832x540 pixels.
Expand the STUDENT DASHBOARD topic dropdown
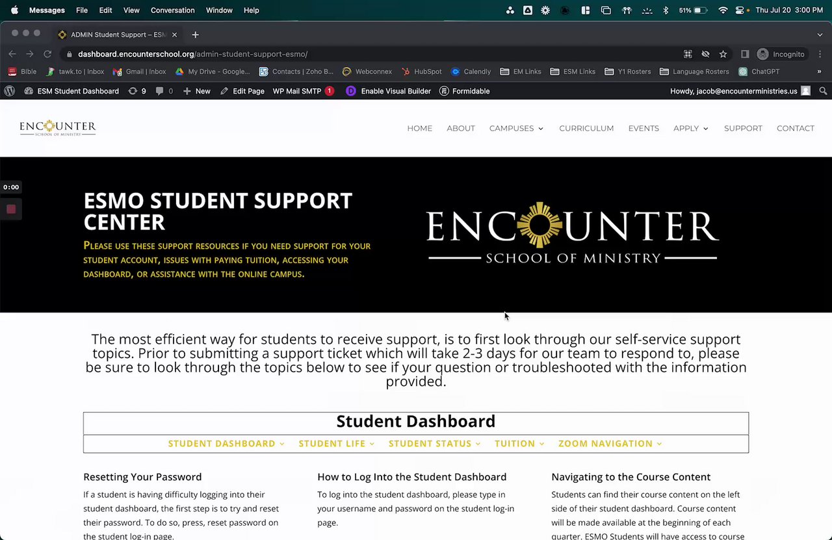point(226,443)
